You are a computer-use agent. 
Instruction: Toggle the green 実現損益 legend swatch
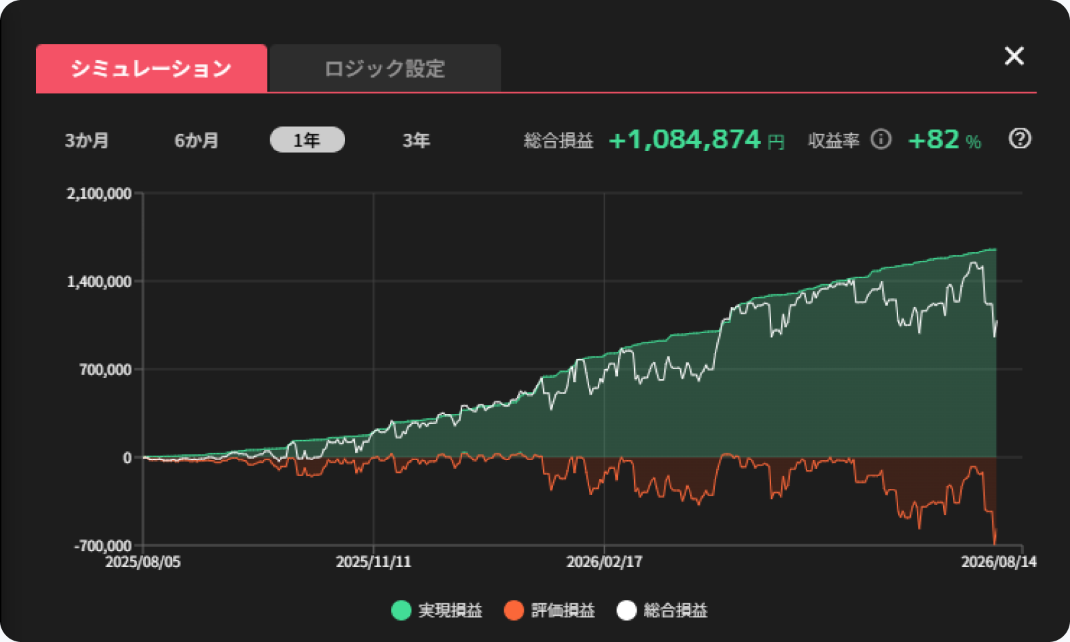coord(401,610)
